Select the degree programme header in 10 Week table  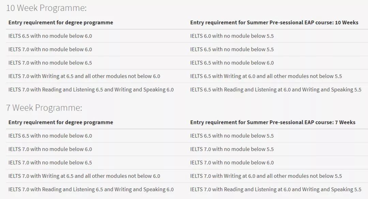(x=61, y=23)
